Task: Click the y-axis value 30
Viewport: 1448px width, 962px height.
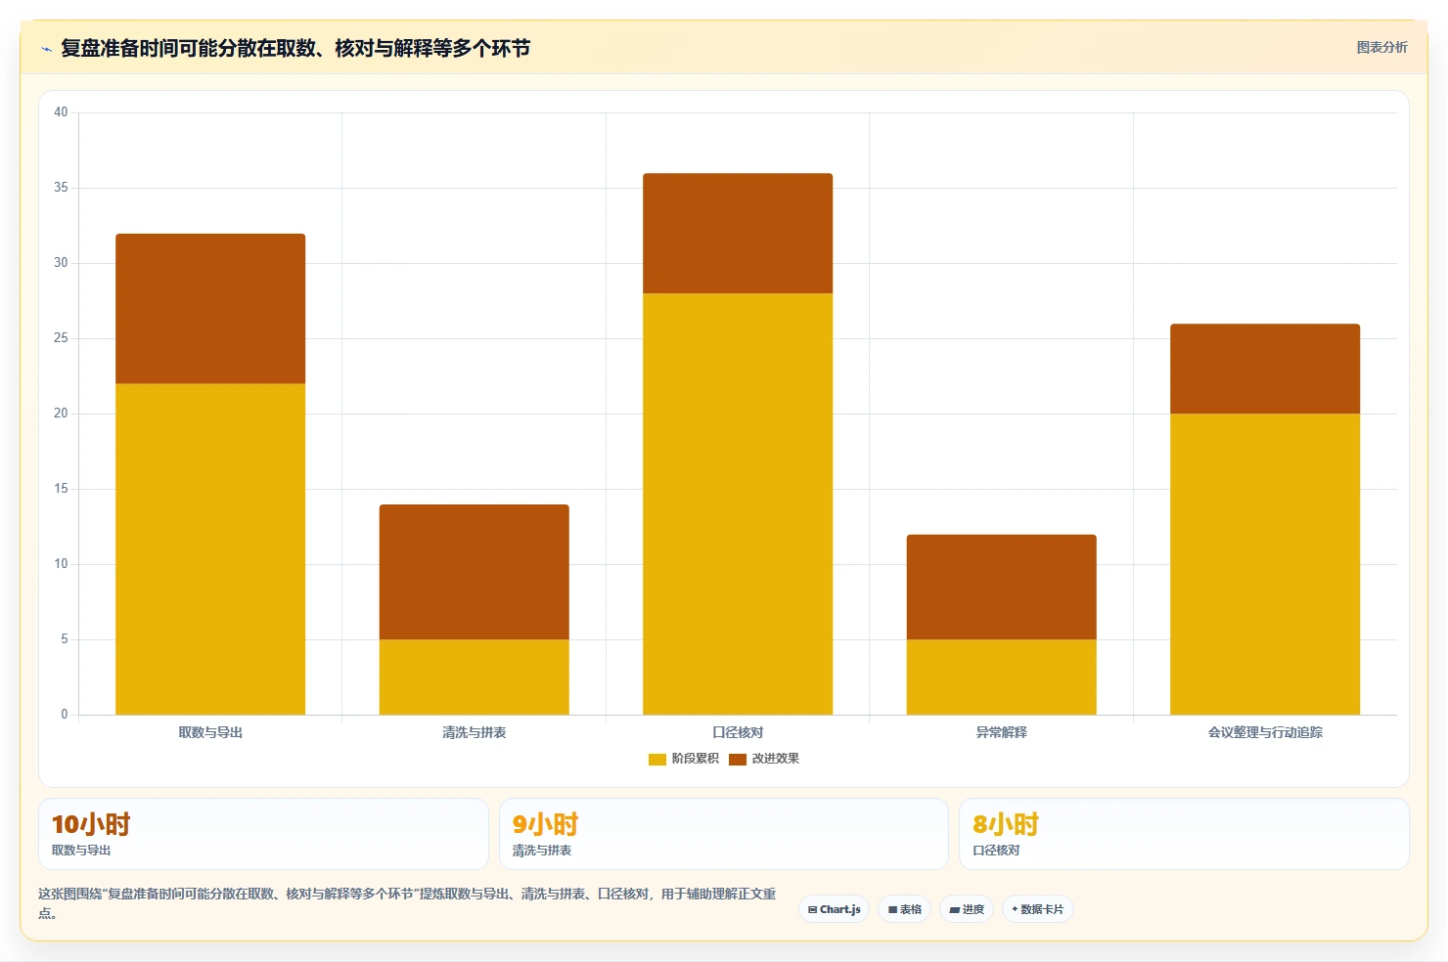Action: 61,263
